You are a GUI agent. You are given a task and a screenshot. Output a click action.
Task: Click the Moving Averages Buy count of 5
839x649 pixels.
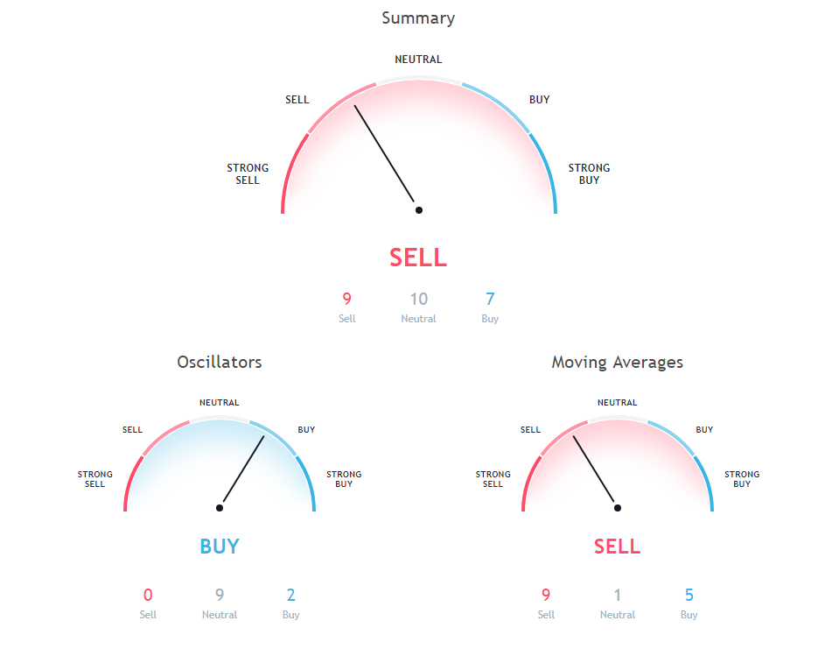(x=689, y=596)
